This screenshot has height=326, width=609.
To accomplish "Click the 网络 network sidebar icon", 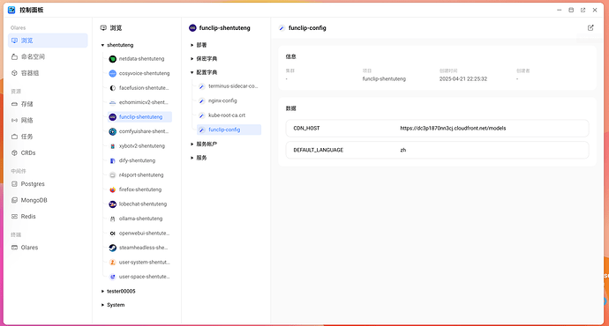I will click(14, 120).
